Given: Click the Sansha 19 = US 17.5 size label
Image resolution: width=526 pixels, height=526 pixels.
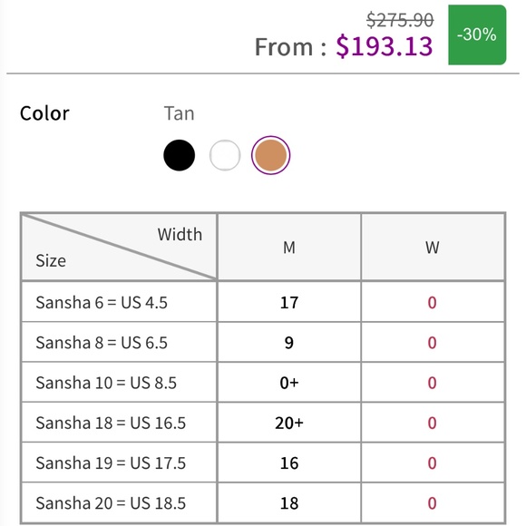Looking at the screenshot, I should (x=111, y=463).
